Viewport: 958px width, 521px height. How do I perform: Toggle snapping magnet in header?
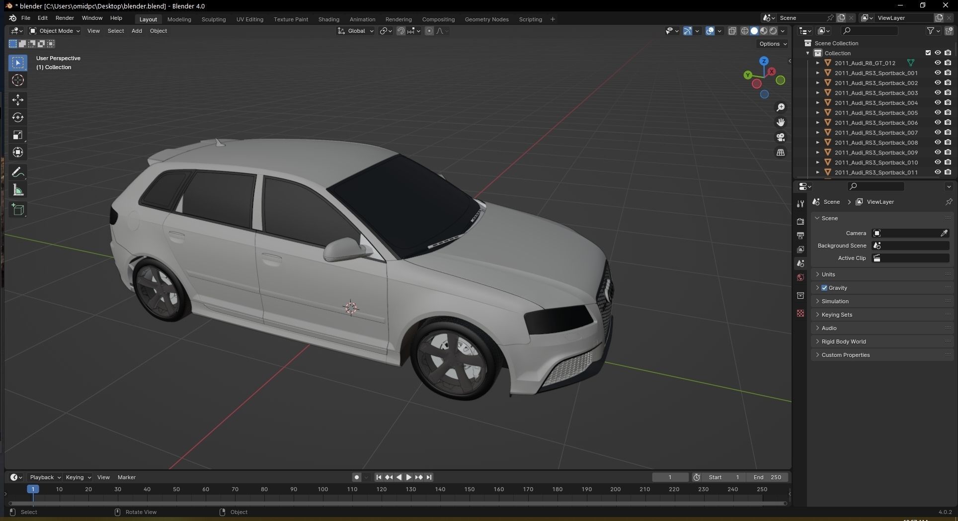pos(400,31)
